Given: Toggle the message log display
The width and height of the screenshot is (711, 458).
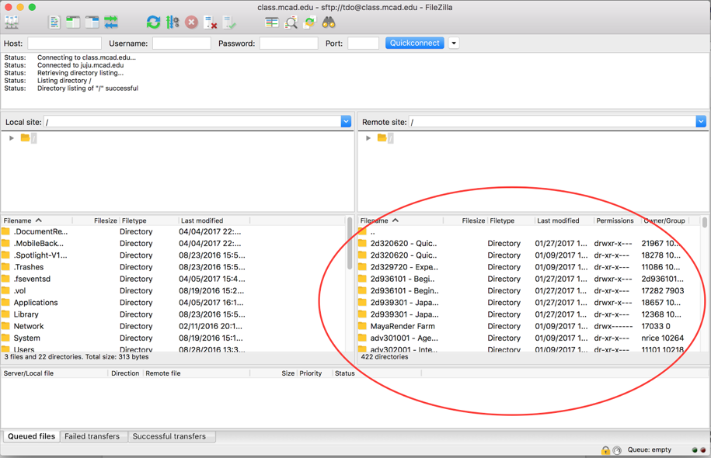Looking at the screenshot, I should [x=54, y=23].
